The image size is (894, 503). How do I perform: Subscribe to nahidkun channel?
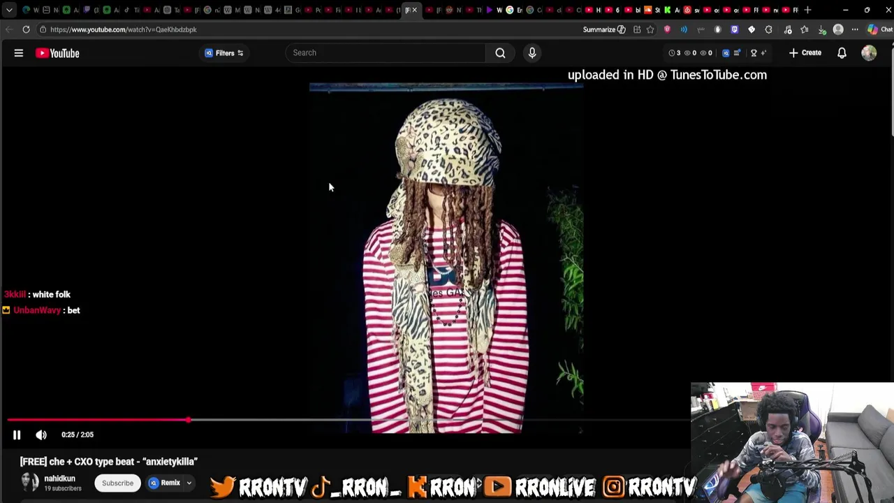(x=117, y=483)
